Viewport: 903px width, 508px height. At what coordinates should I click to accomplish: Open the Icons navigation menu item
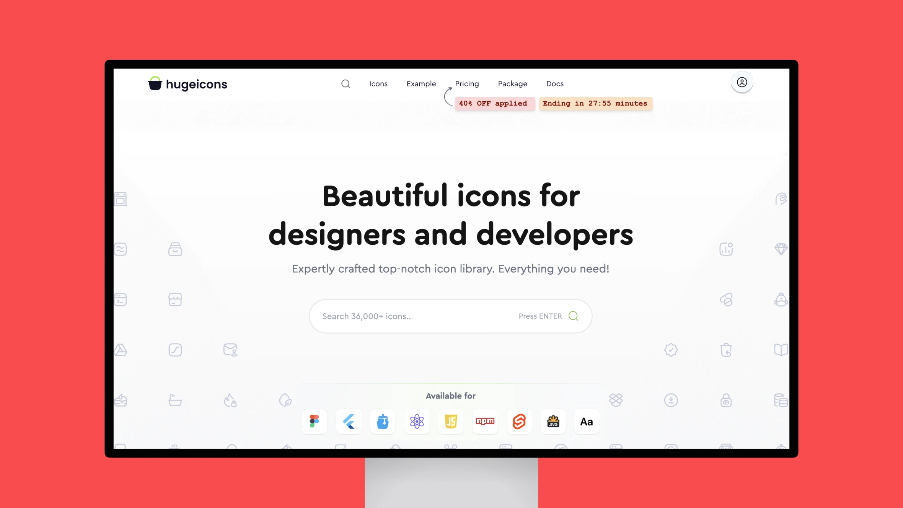378,84
